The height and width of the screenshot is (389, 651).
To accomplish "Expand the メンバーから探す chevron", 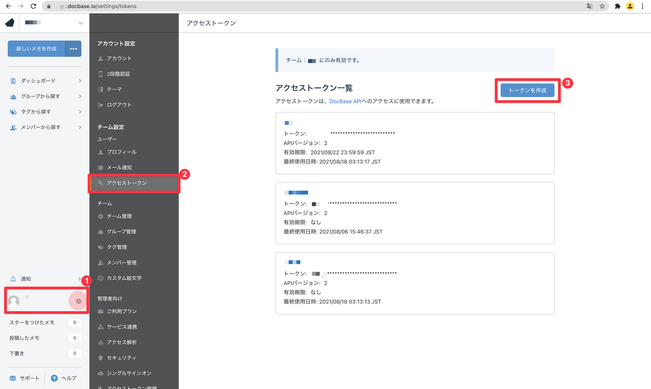I will coord(80,127).
